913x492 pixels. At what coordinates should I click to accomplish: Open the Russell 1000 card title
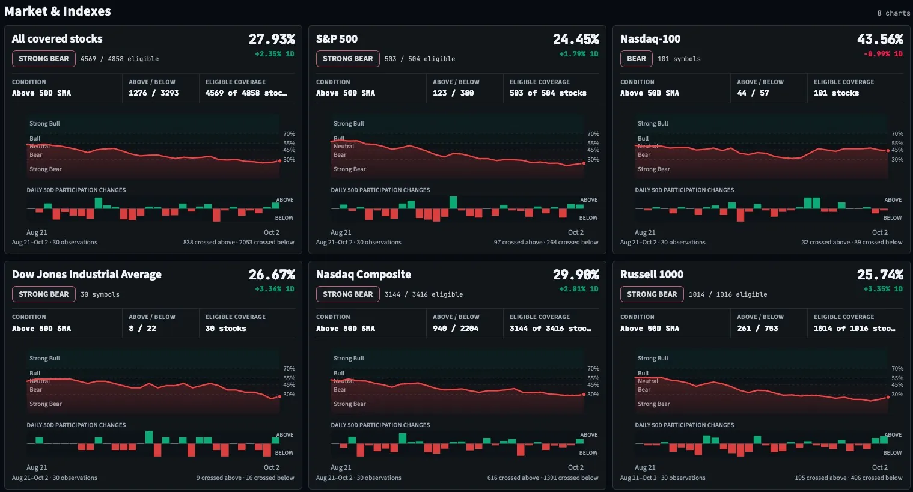(x=652, y=275)
